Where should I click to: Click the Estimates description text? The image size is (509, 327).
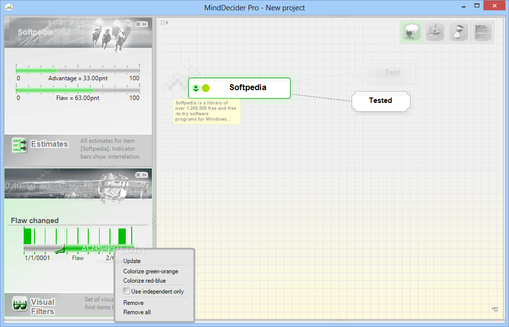tap(110, 149)
